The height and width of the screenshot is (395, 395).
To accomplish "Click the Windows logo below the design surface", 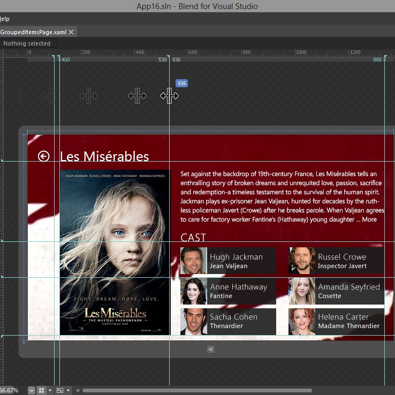I will tap(210, 349).
